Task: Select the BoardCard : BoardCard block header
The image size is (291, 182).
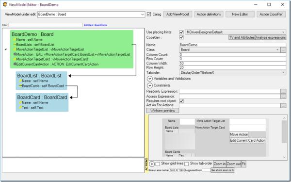Action: (42, 98)
